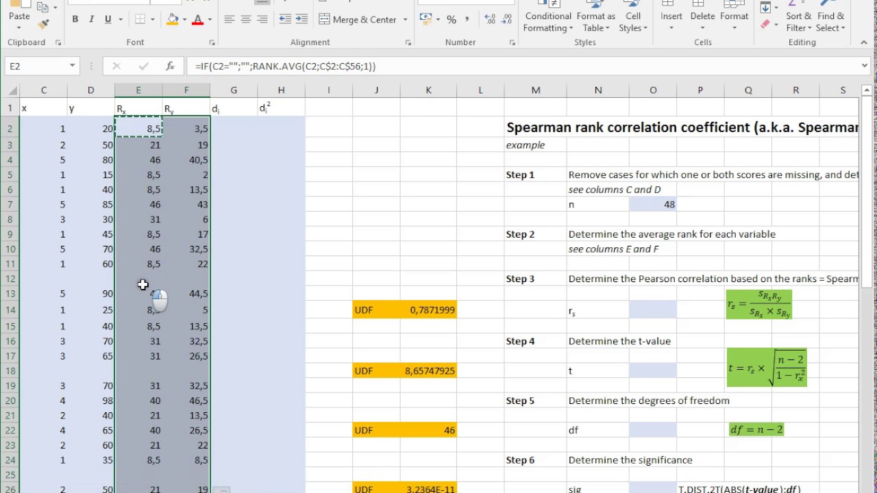Image resolution: width=877 pixels, height=493 pixels.
Task: Click UDF result cell 8,65747925
Action: pyautogui.click(x=428, y=371)
